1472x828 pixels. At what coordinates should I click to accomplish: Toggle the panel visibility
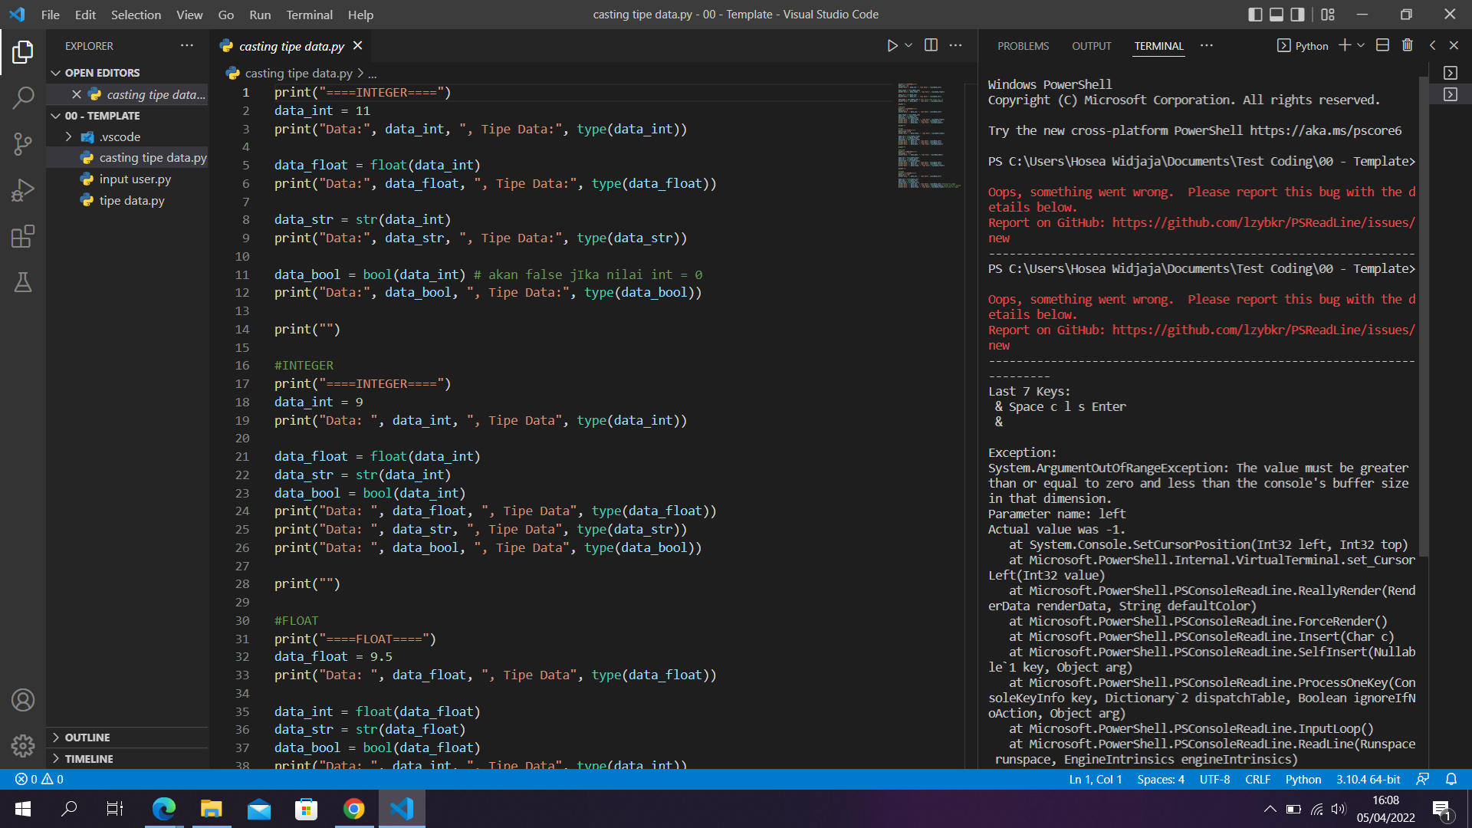[x=1276, y=14]
